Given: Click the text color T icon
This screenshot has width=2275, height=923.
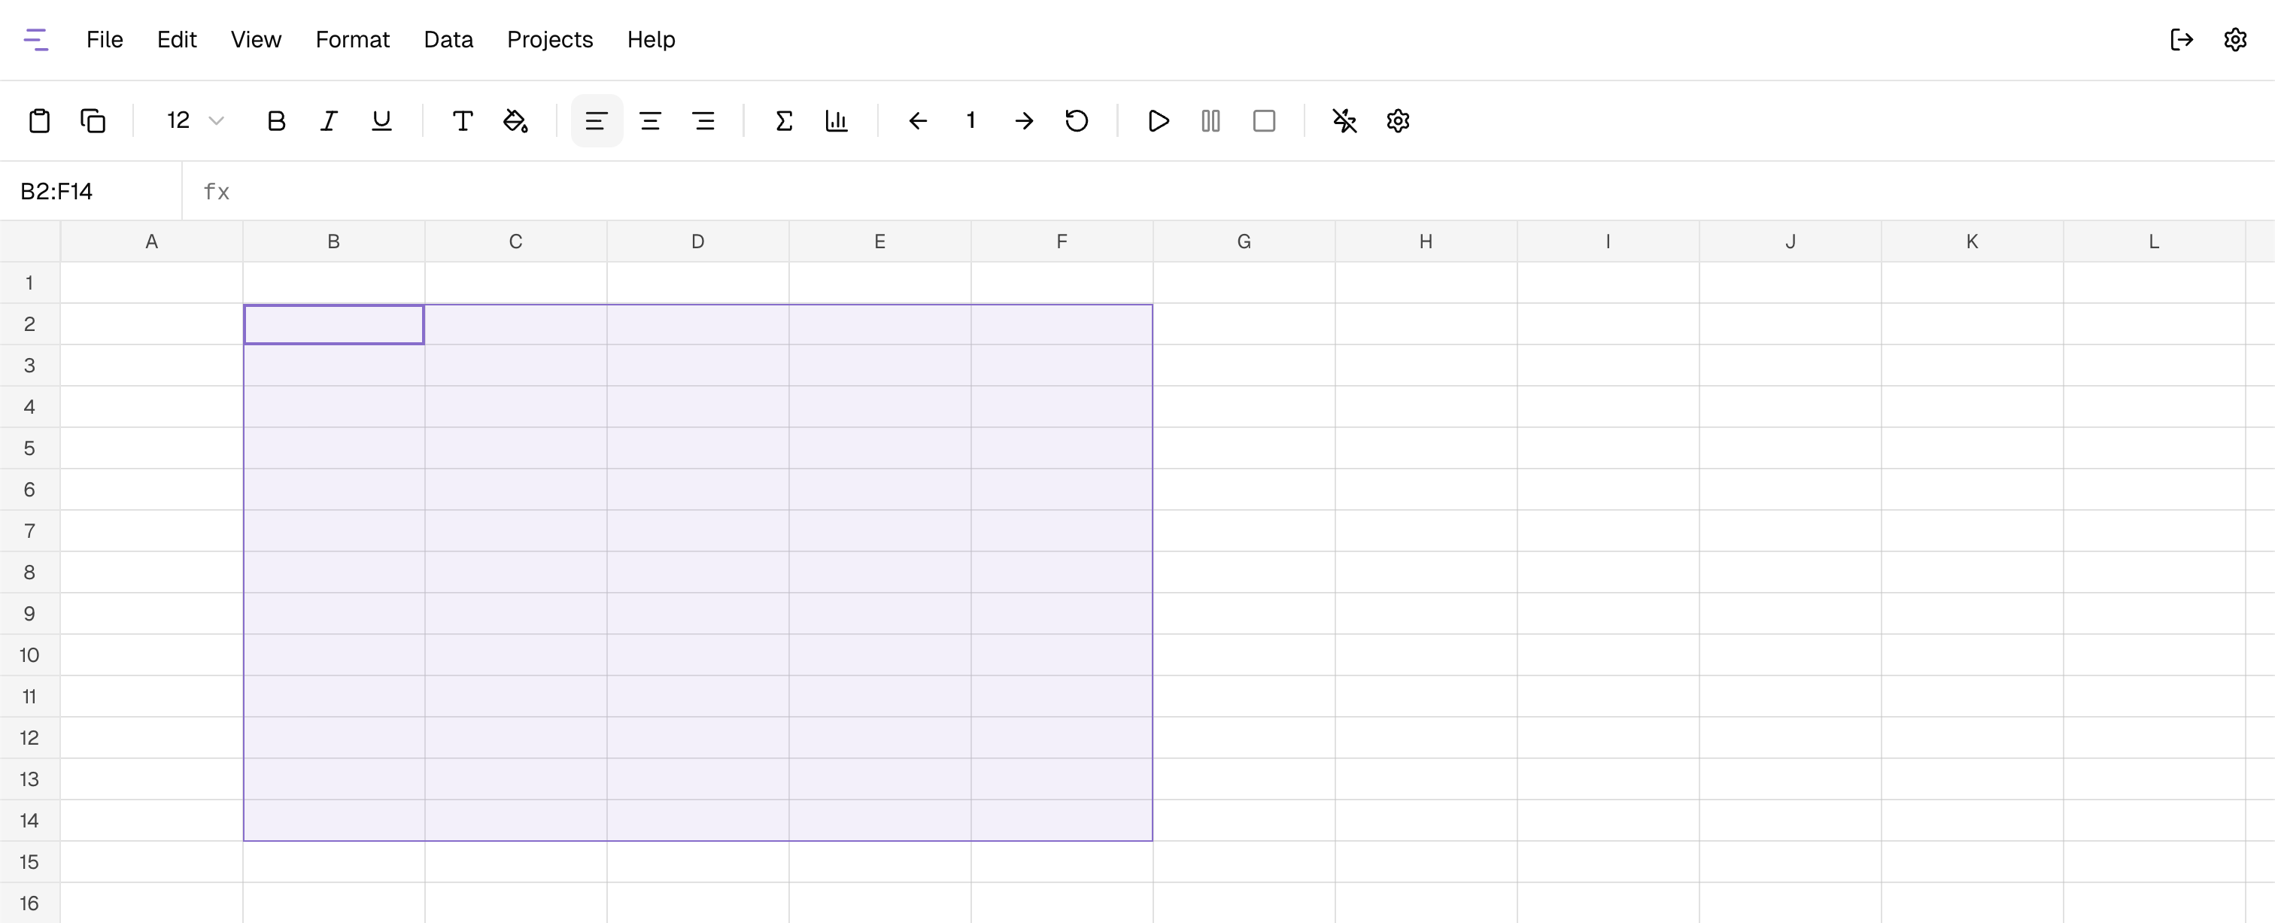Looking at the screenshot, I should coord(462,121).
